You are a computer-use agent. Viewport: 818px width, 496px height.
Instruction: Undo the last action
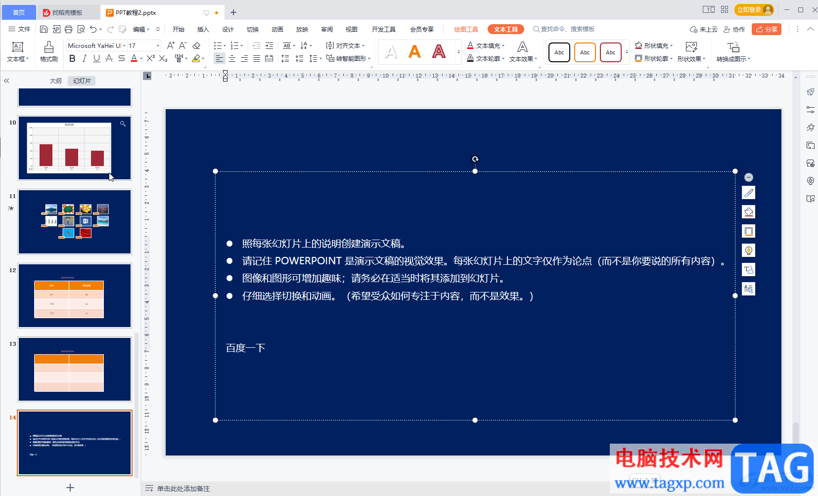pyautogui.click(x=93, y=29)
